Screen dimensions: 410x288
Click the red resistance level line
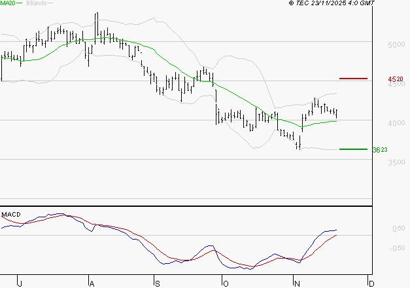353,79
